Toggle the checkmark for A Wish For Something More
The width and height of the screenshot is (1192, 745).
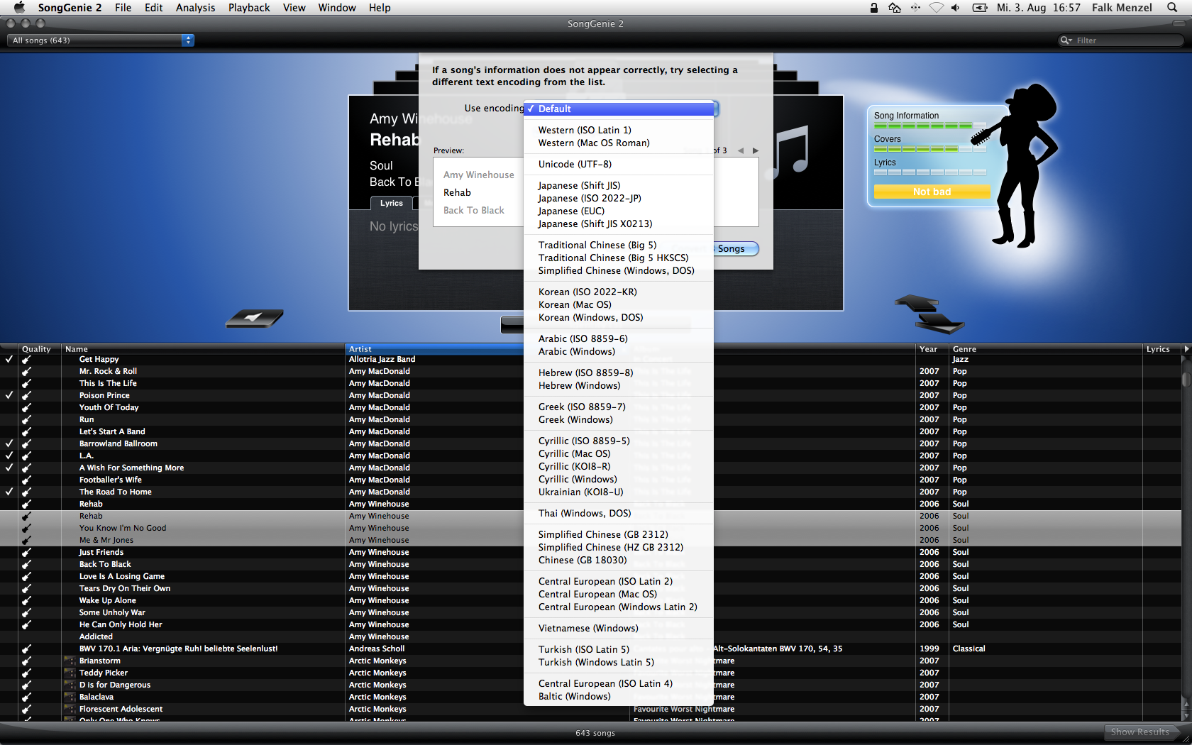[x=9, y=468]
